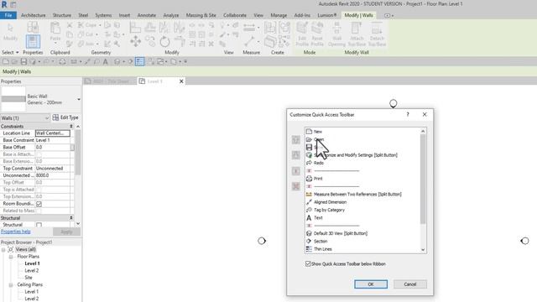Collapse the Constraints section

(x=71, y=127)
